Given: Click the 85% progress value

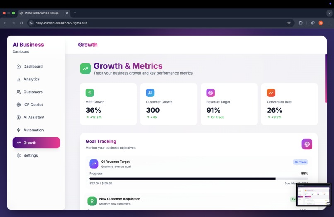Looking at the screenshot, I should click(305, 174).
